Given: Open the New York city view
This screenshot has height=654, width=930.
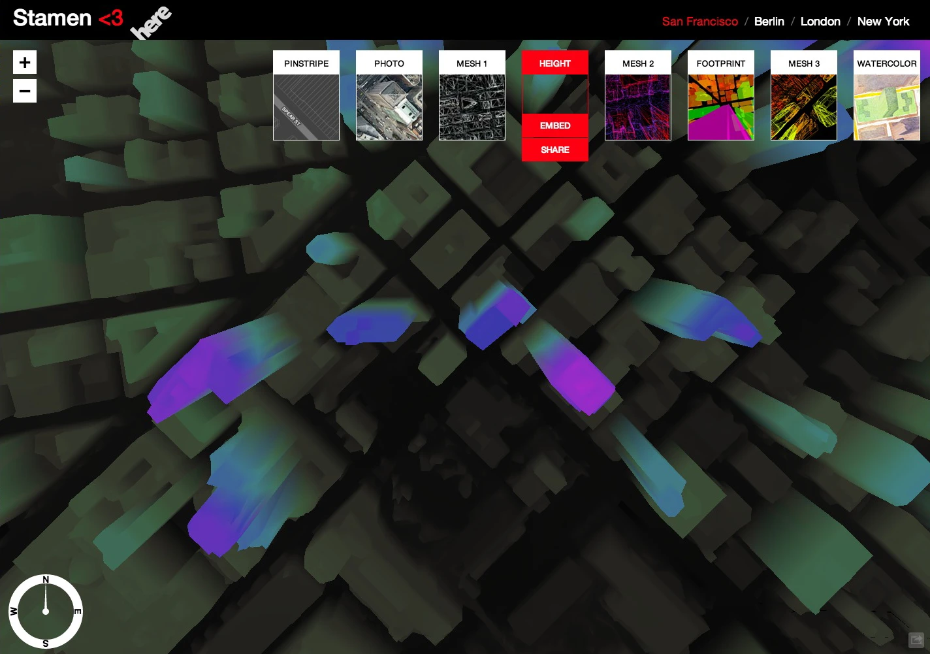Looking at the screenshot, I should click(883, 21).
